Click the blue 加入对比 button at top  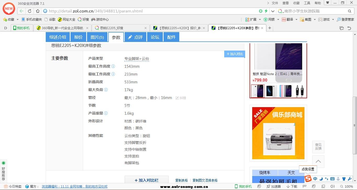235,54
